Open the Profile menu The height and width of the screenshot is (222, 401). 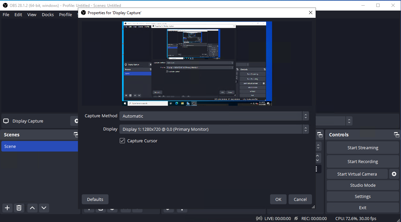65,14
